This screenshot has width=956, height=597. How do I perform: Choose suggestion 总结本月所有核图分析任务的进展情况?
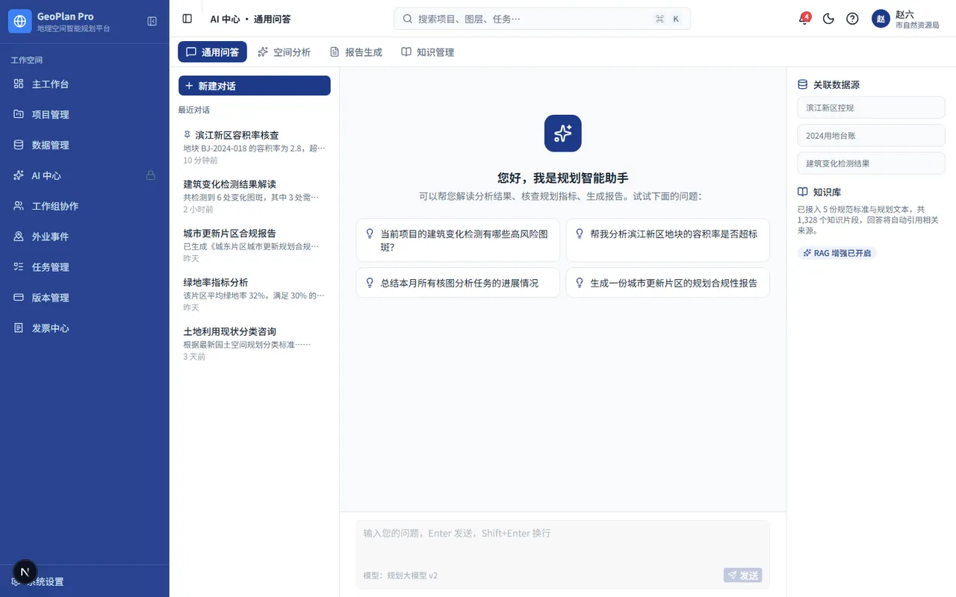(x=458, y=283)
